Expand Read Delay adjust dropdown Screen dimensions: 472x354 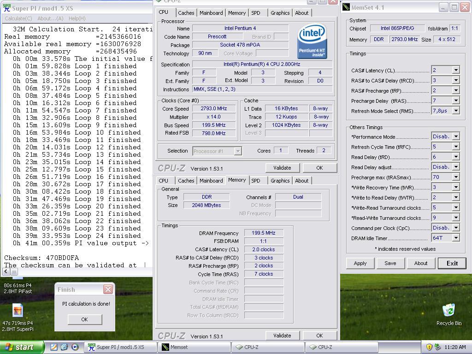pyautogui.click(x=456, y=167)
